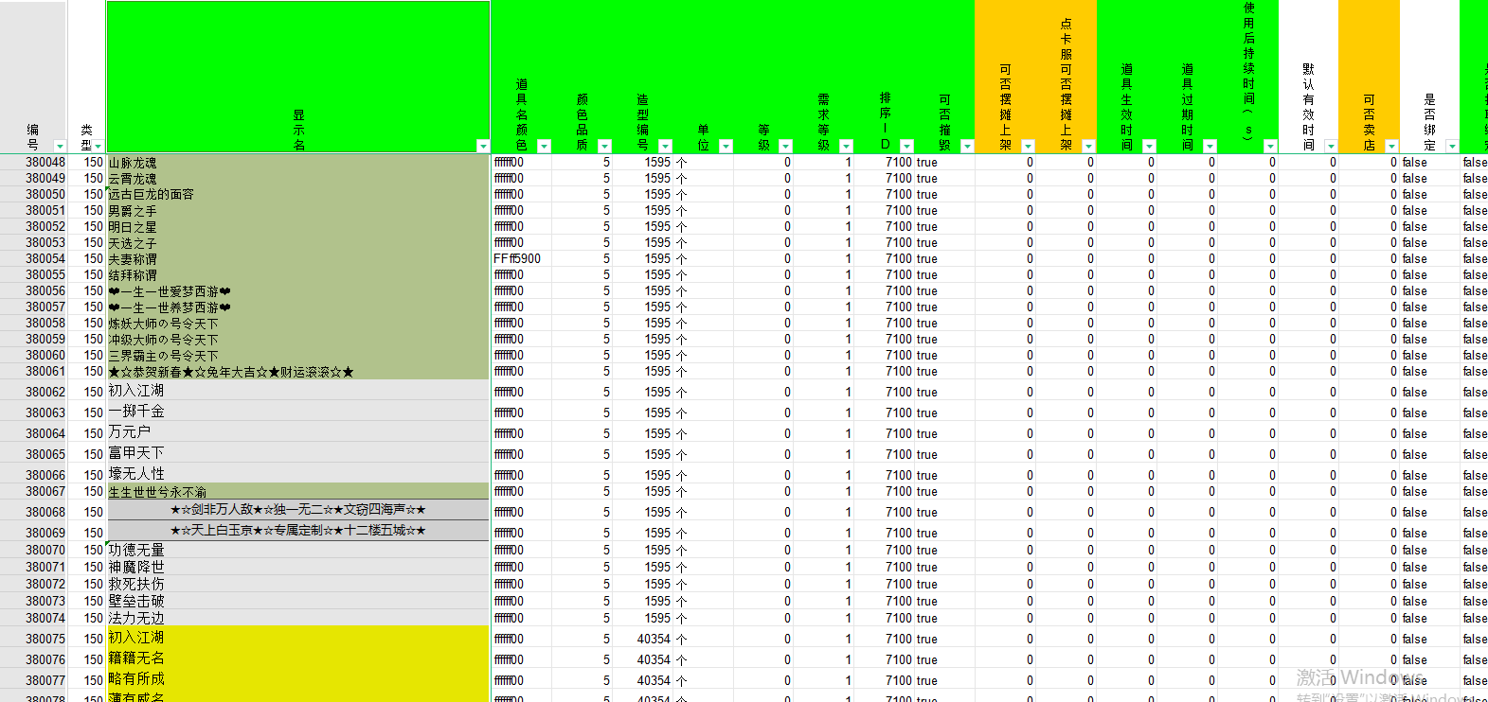Expand the 单位 column filter
This screenshot has width=1488, height=702.
point(726,146)
